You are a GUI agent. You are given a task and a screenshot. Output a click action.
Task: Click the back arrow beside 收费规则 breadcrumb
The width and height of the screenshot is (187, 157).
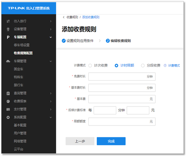click(x=64, y=17)
